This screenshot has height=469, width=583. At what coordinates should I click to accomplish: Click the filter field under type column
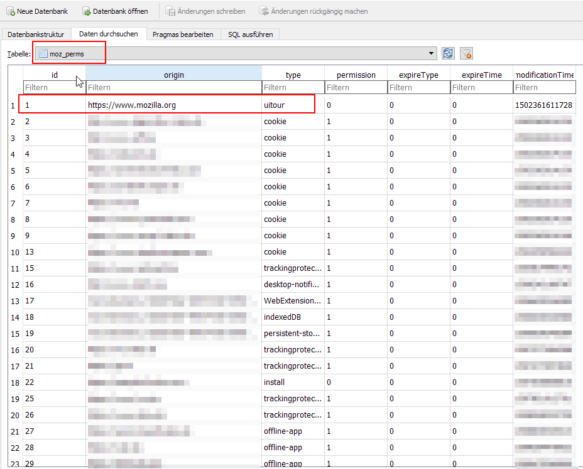point(293,88)
